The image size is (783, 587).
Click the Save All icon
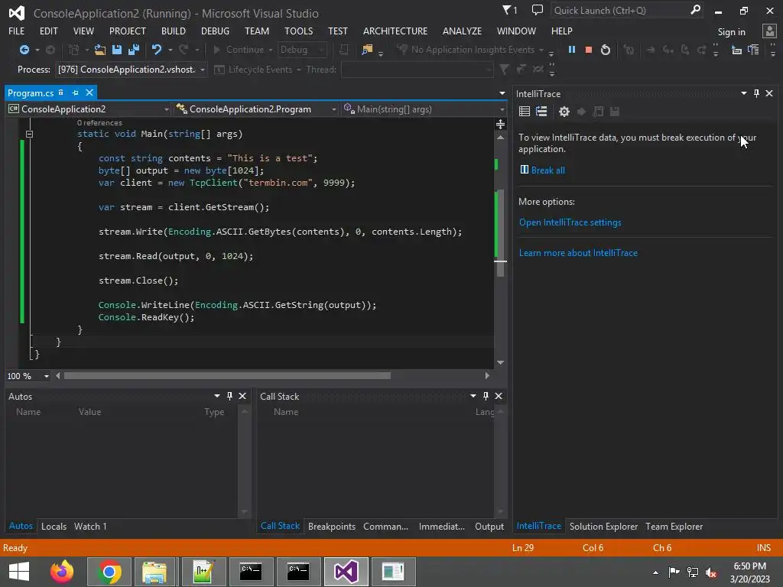[x=134, y=50]
